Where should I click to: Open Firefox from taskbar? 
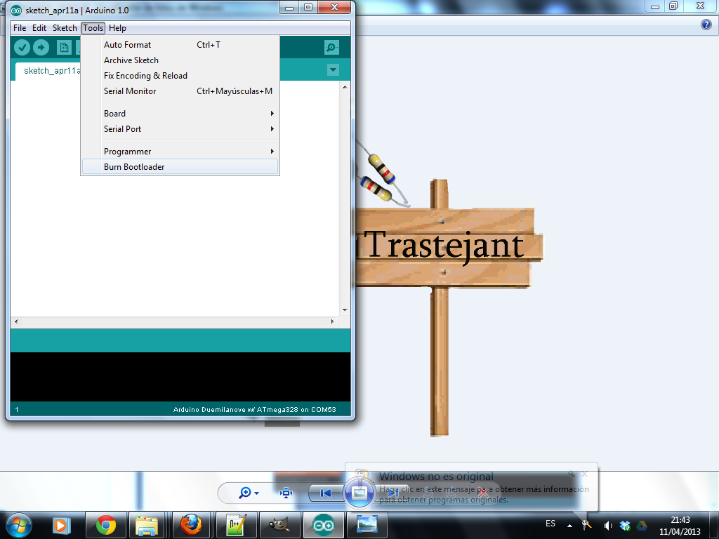tap(191, 525)
